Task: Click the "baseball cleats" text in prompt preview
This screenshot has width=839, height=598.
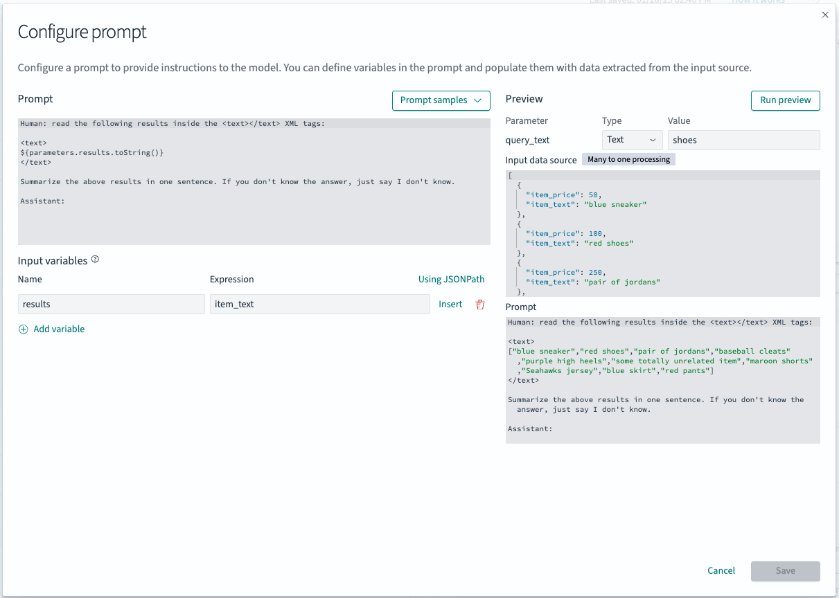Action: tap(752, 352)
